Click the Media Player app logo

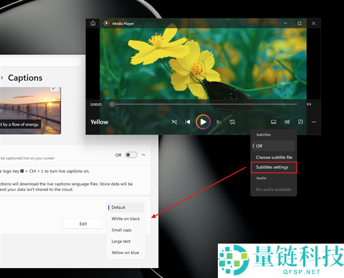point(107,24)
